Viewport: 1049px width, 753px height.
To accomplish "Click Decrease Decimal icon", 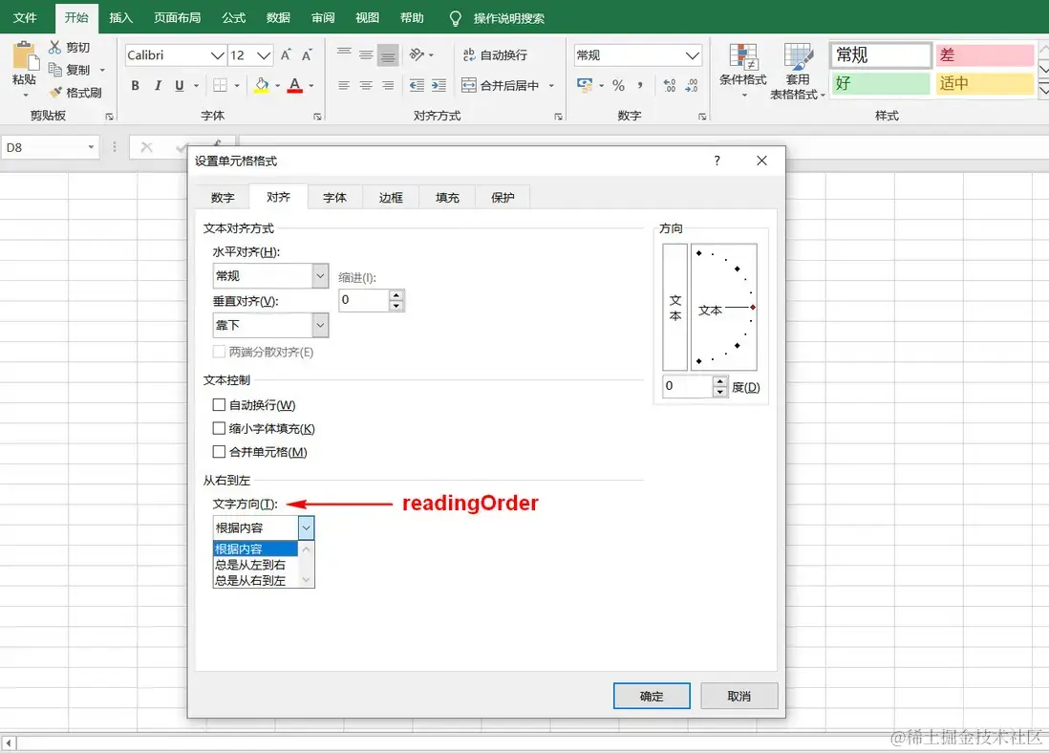I will coord(692,85).
